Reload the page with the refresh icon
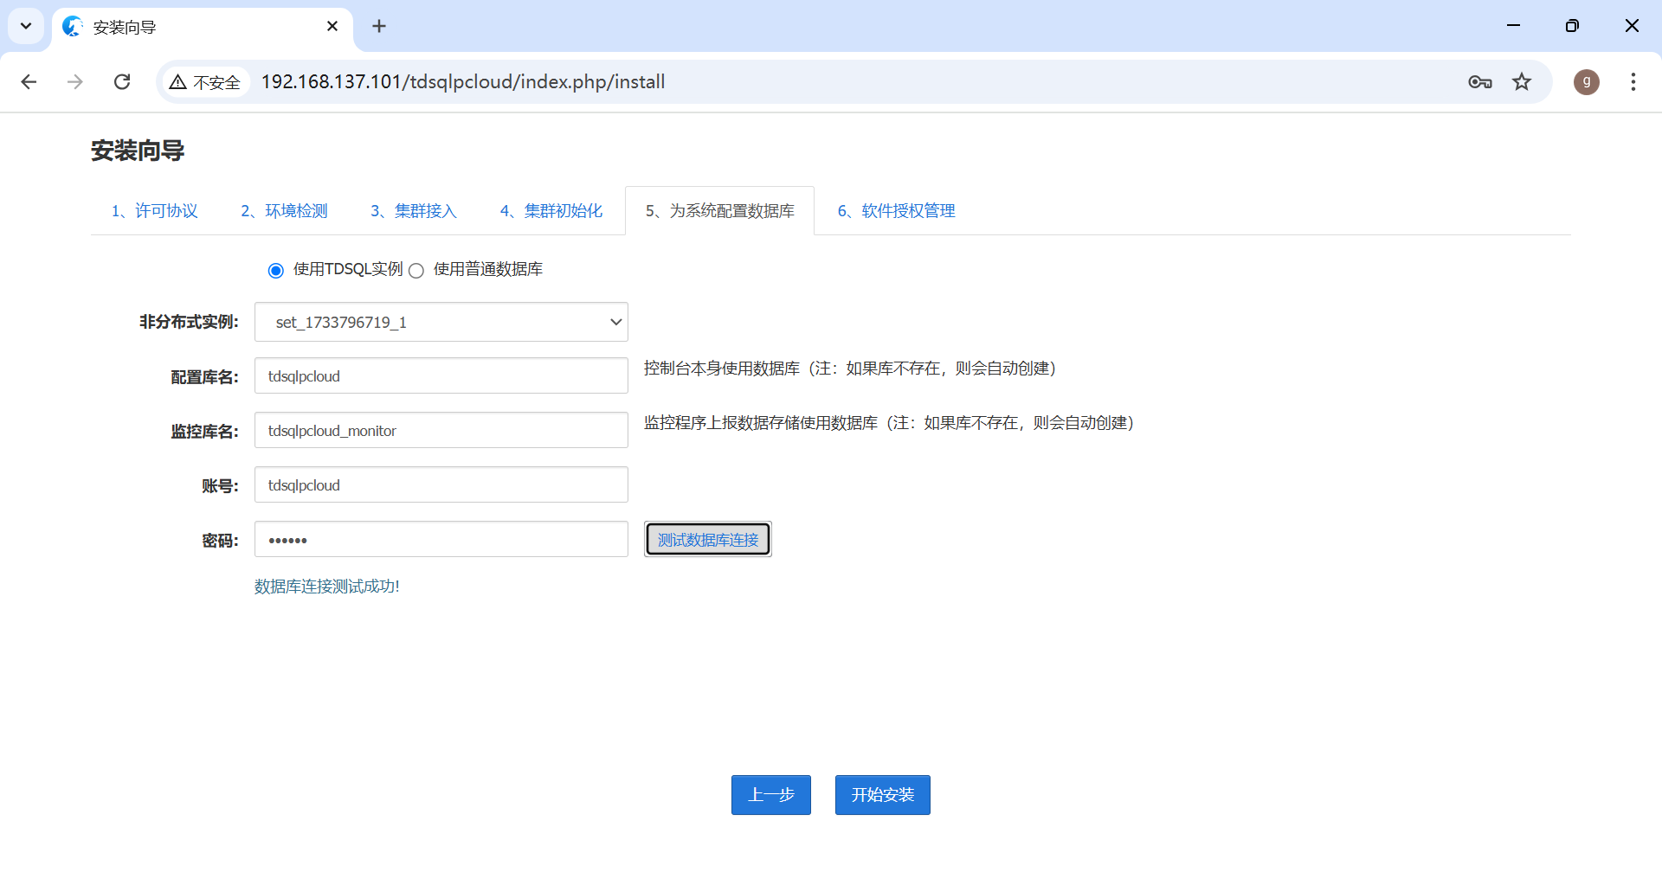This screenshot has width=1662, height=872. point(122,81)
